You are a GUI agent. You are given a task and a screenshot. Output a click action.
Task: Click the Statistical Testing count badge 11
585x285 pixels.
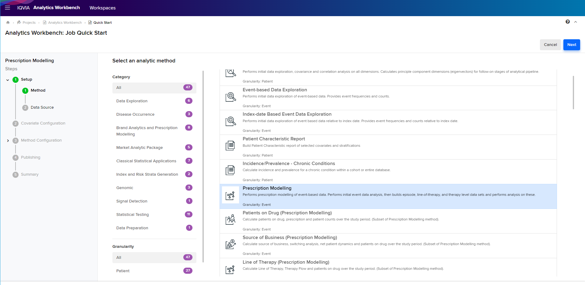(189, 214)
